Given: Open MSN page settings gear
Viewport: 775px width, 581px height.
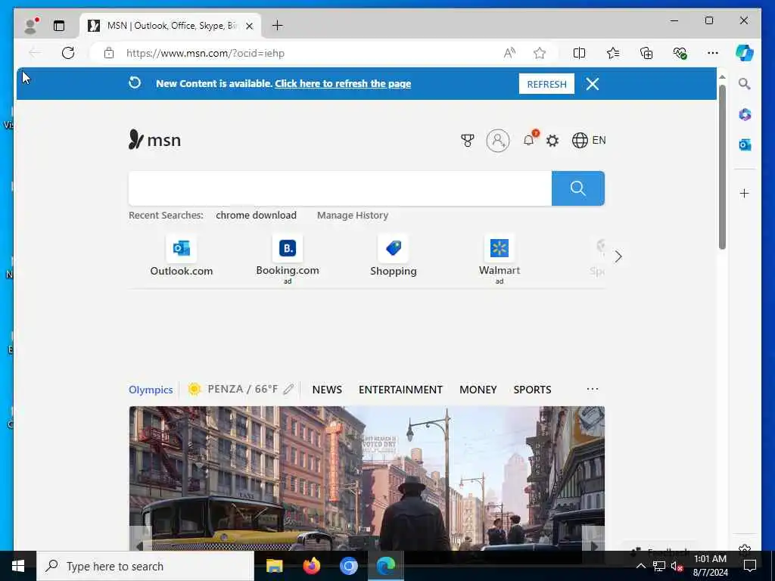Looking at the screenshot, I should pyautogui.click(x=552, y=141).
